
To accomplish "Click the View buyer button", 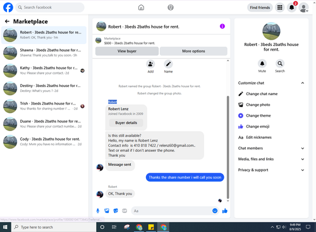I will tap(127, 51).
